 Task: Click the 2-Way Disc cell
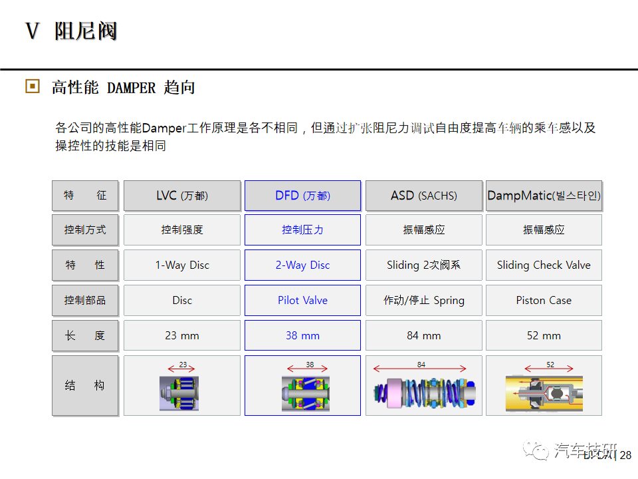[303, 265]
